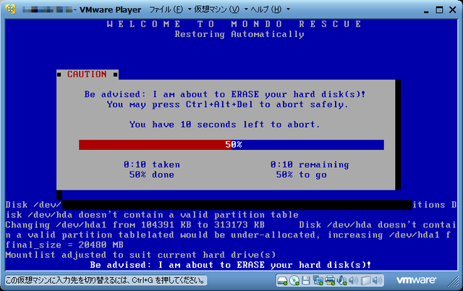Click the CAUTION dialog title
The width and height of the screenshot is (463, 291).
[87, 74]
